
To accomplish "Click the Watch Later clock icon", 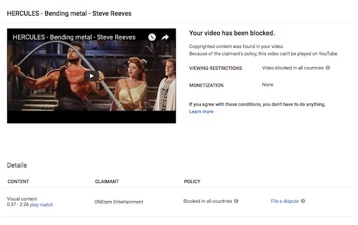I will coord(152,37).
